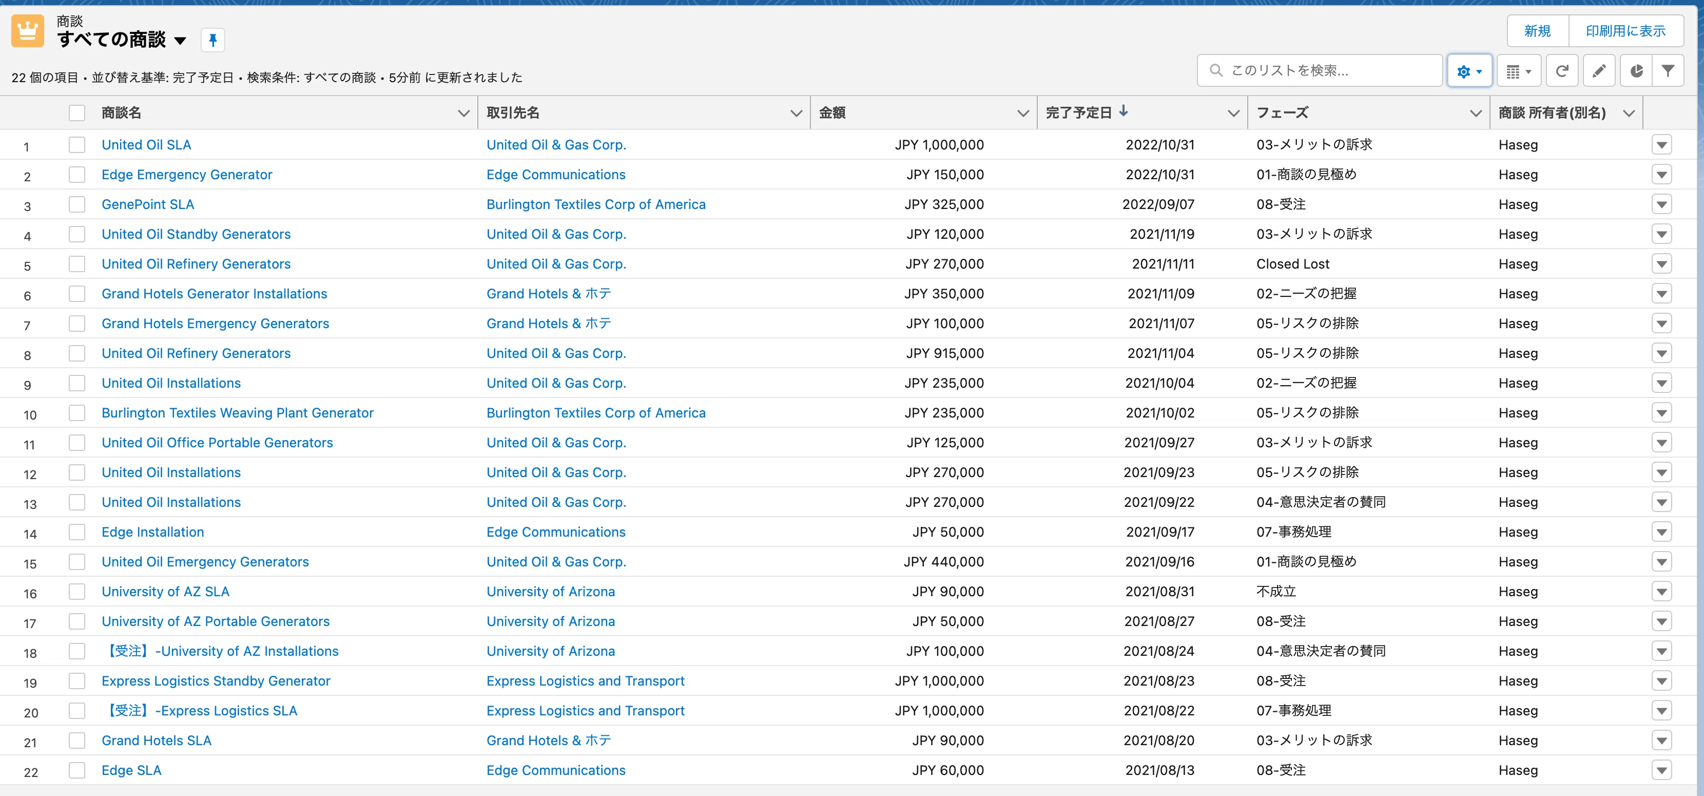Sort by 商談名 column header
The height and width of the screenshot is (796, 1704).
122,113
